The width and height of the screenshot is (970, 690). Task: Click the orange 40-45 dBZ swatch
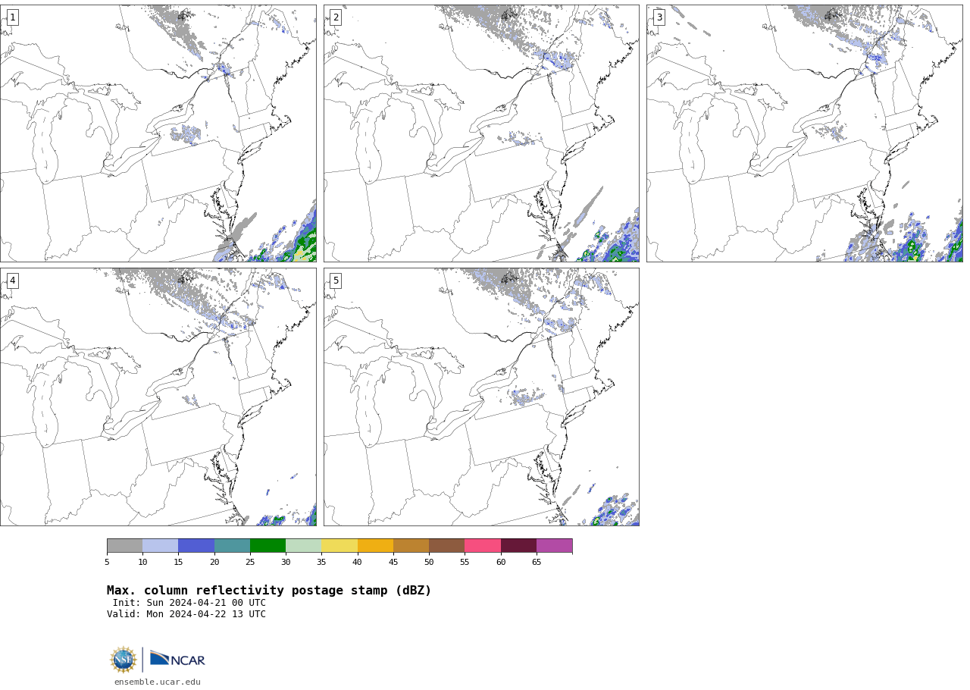tap(375, 546)
